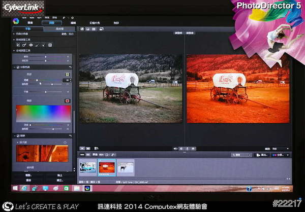This screenshot has width=305, height=212.
Task: Click the shadows red color swatch
Action: tap(67, 100)
